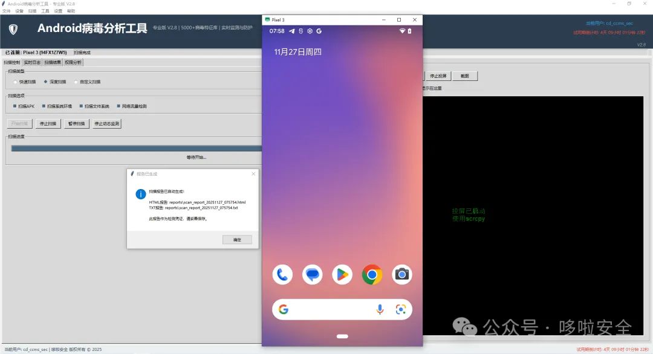Launch Chrome browser on the phone screen
653x354 pixels.
(372, 274)
